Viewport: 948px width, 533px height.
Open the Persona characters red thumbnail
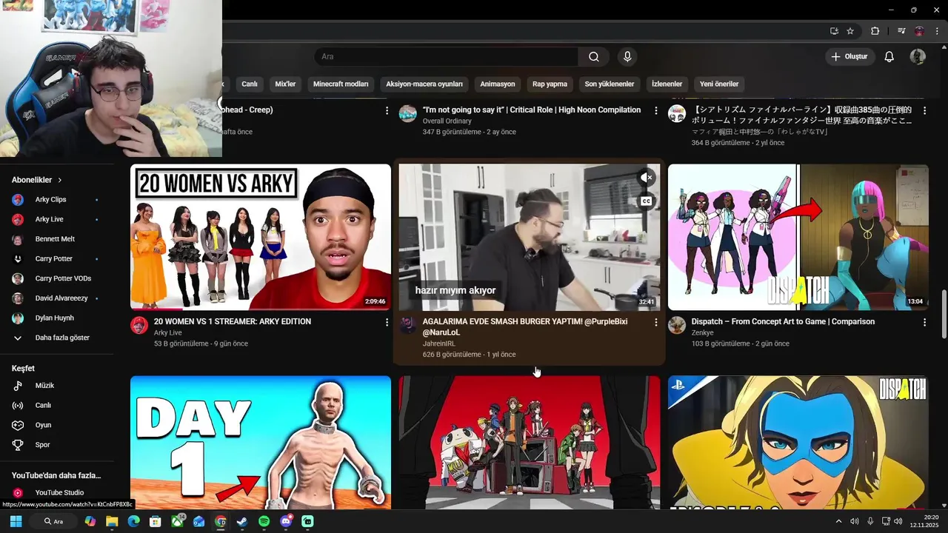[530, 443]
